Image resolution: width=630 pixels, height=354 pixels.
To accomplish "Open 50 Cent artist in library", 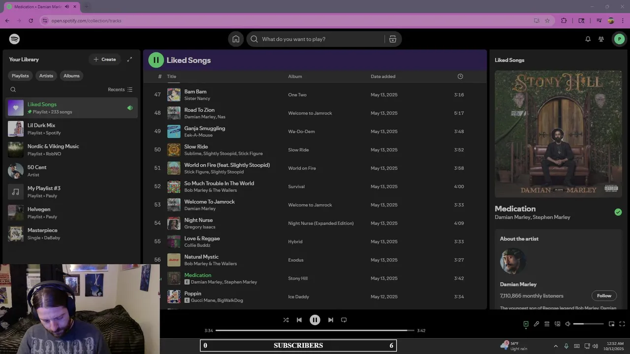I will (x=72, y=171).
